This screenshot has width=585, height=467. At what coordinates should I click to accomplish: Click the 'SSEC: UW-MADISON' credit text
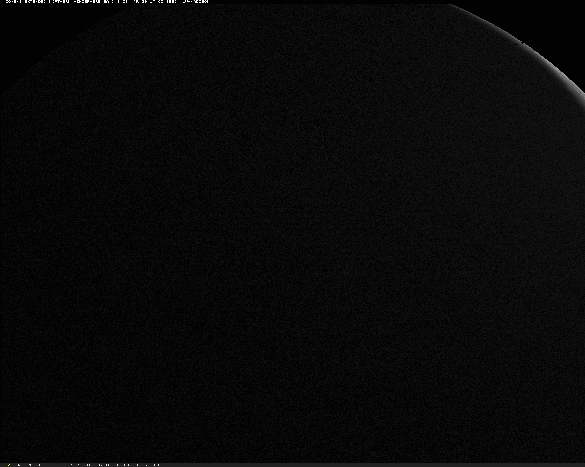click(x=188, y=2)
